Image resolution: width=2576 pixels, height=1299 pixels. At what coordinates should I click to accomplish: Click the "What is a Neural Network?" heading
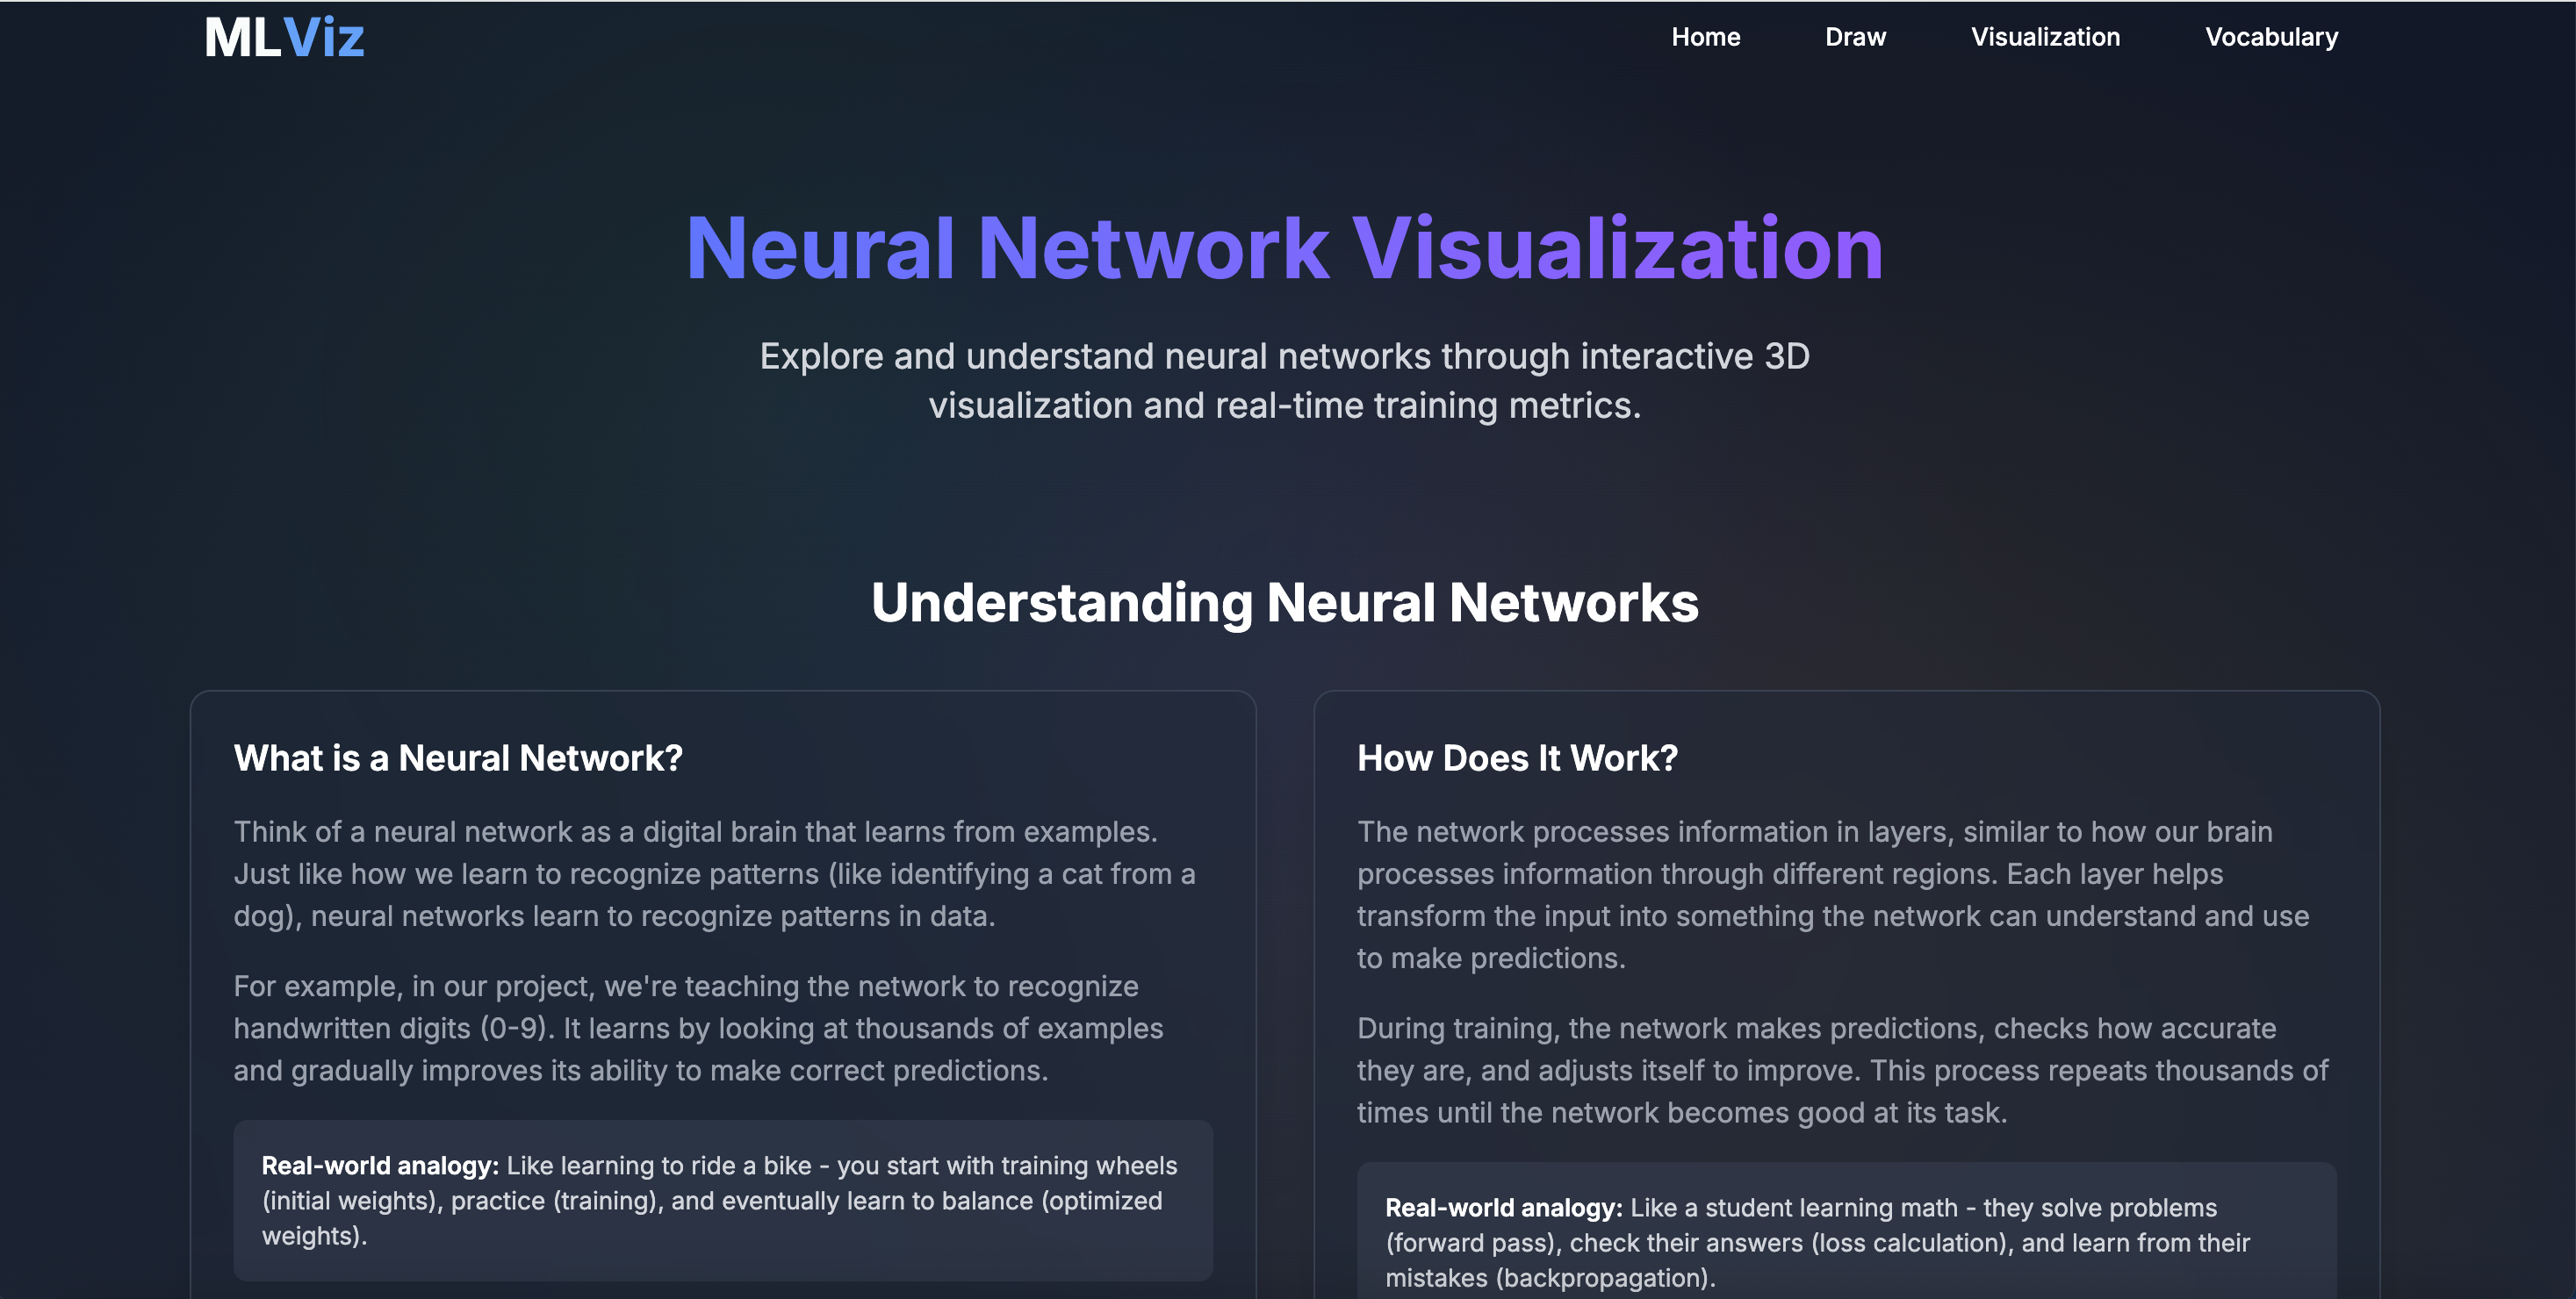click(458, 758)
